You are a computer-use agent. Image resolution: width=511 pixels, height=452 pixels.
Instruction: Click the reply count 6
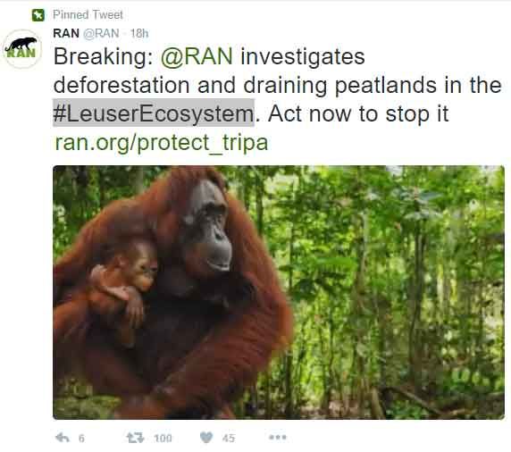coord(81,439)
